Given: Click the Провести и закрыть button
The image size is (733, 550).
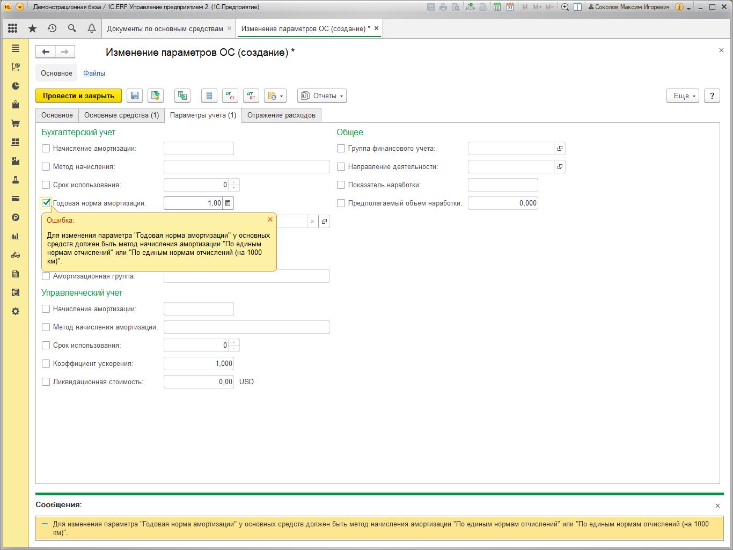Looking at the screenshot, I should [x=78, y=96].
